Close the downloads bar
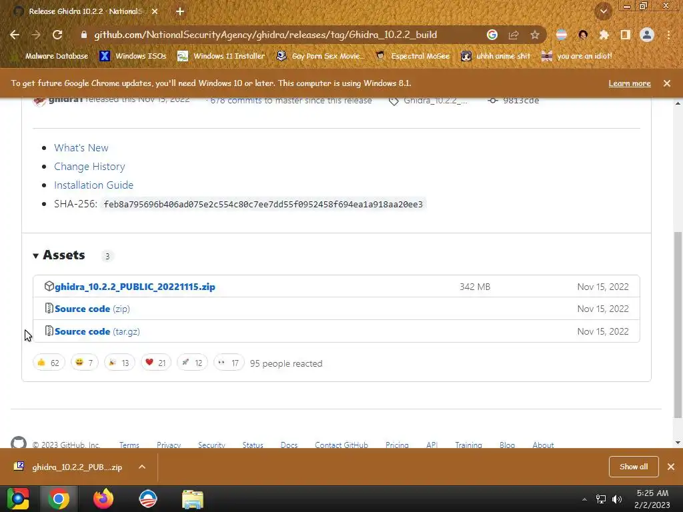 671,467
